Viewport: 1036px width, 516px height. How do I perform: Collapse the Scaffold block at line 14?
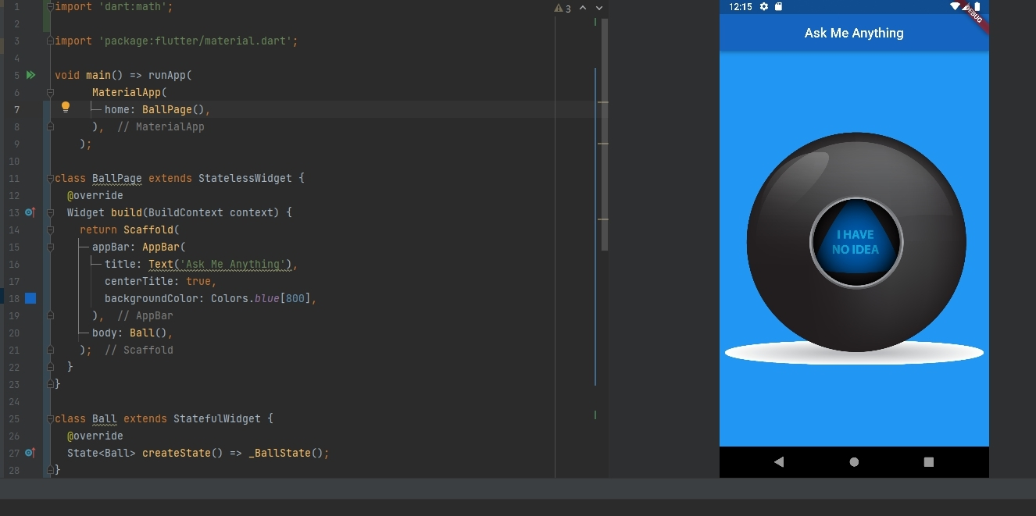(50, 230)
